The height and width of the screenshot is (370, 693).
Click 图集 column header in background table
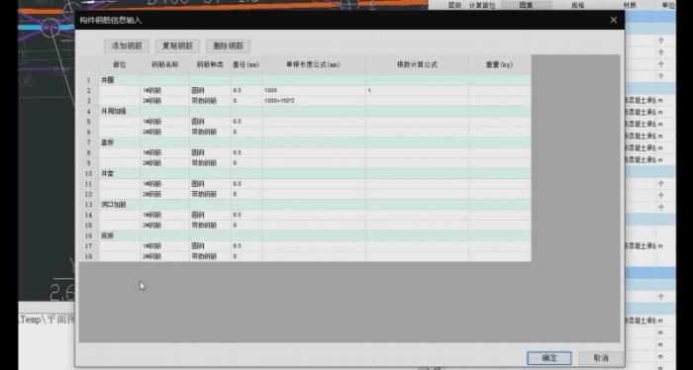[x=526, y=5]
